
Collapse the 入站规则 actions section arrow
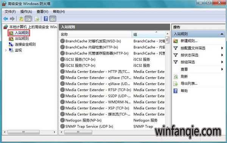[x=222, y=34]
